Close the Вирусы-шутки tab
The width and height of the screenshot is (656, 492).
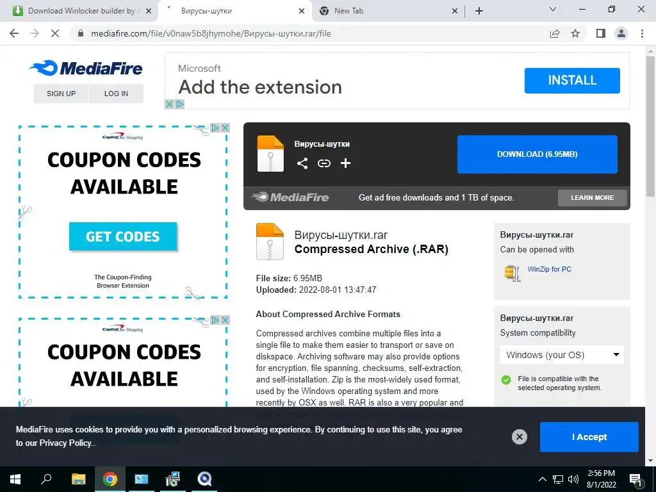pos(302,11)
